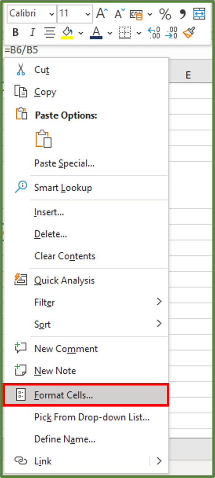Apply the Accounting Number Format
Image resolution: width=215 pixels, height=478 pixels.
click(138, 15)
